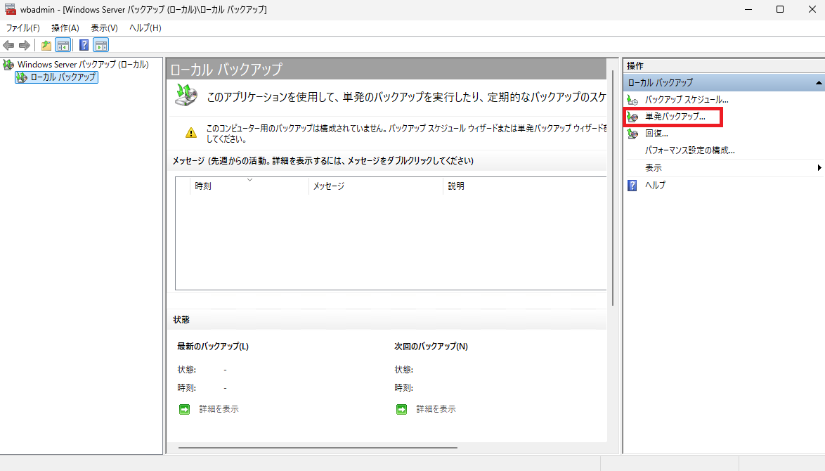Click the 次回のバックアップ(N) heading
The width and height of the screenshot is (825, 471).
coord(431,347)
